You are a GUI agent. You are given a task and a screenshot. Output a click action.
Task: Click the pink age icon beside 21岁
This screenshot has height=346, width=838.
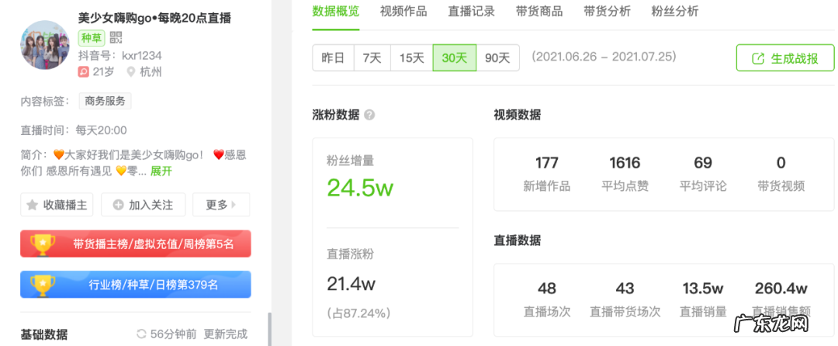pos(84,72)
